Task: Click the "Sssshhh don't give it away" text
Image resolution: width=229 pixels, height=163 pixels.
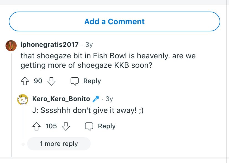Action: pyautogui.click(x=88, y=110)
